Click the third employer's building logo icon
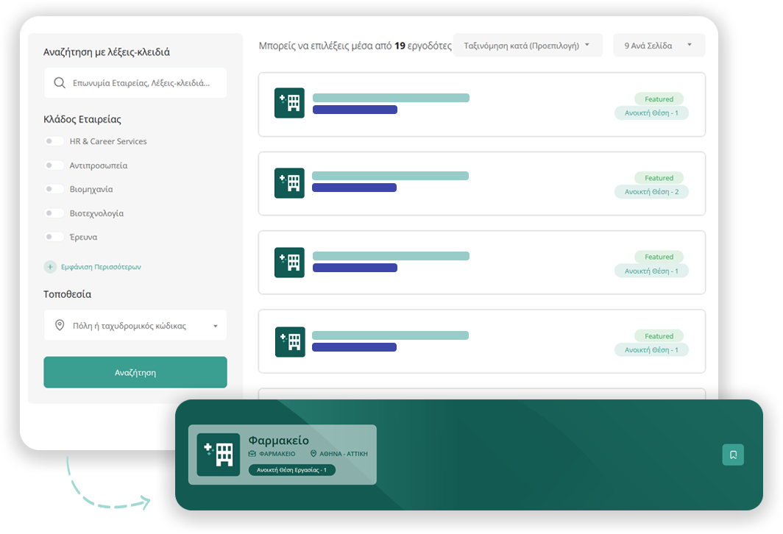The width and height of the screenshot is (783, 534). tap(289, 262)
